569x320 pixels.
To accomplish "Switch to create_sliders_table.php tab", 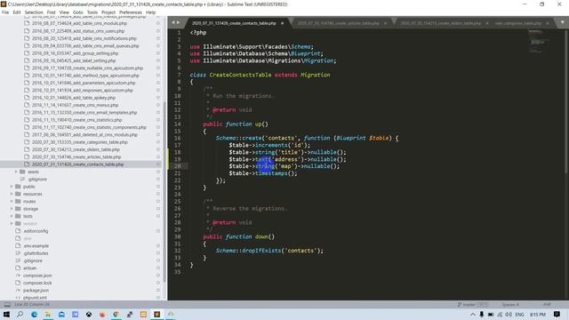I will (441, 23).
